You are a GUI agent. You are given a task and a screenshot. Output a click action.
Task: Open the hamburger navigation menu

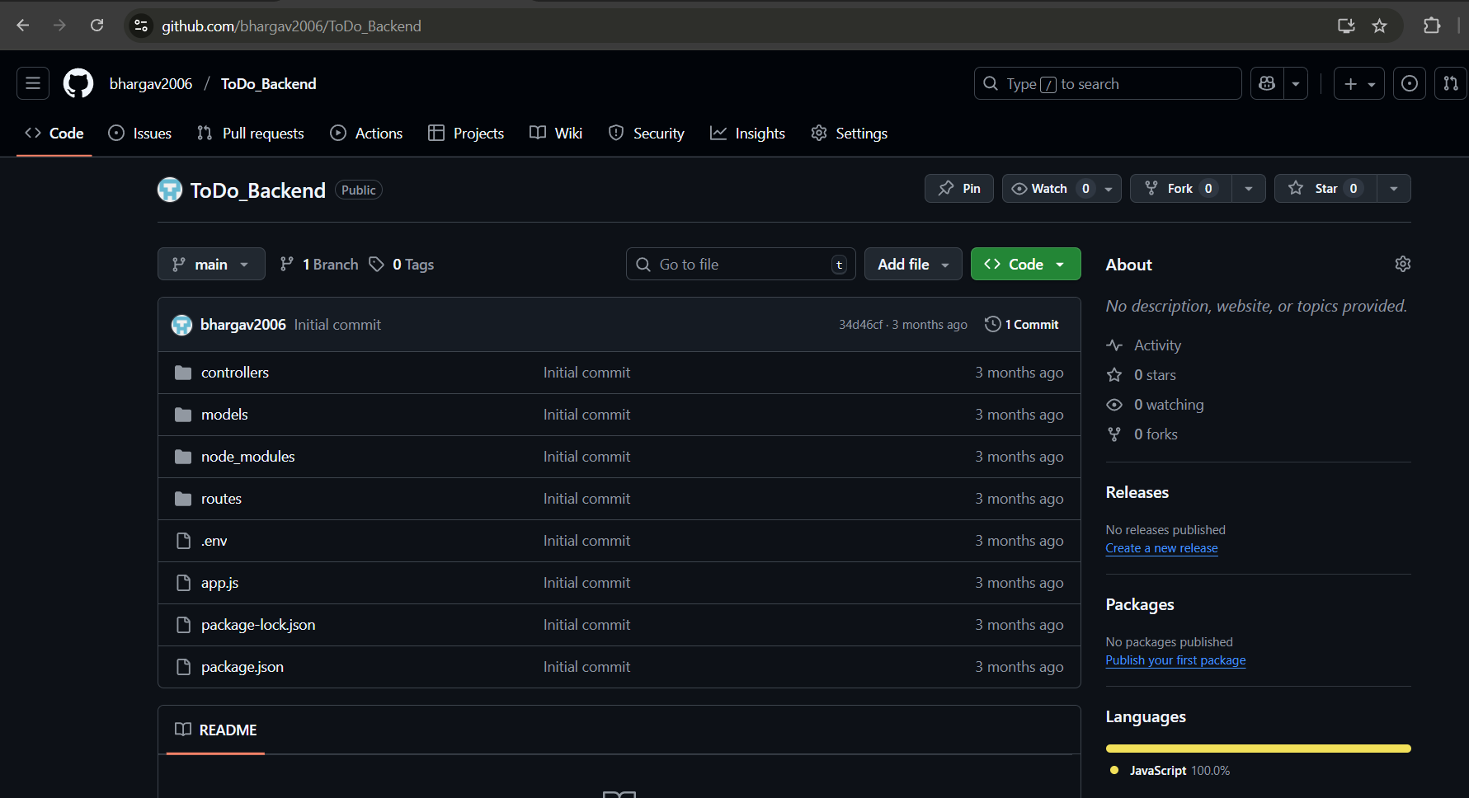33,83
